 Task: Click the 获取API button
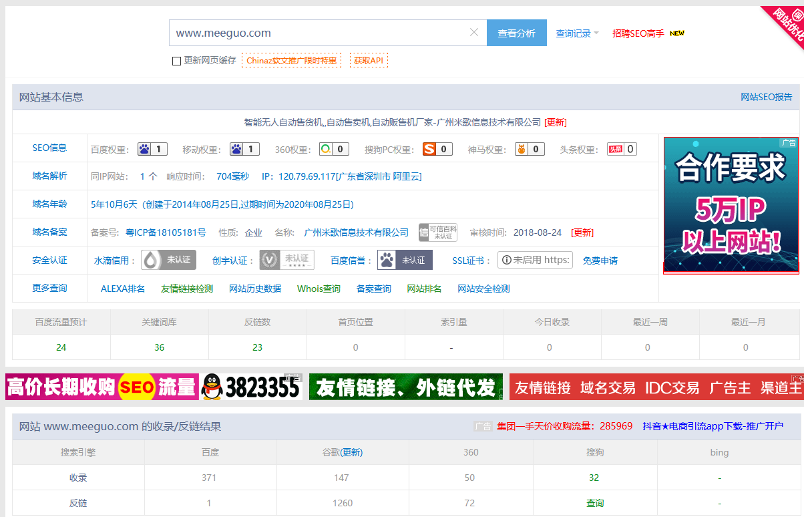click(x=369, y=60)
